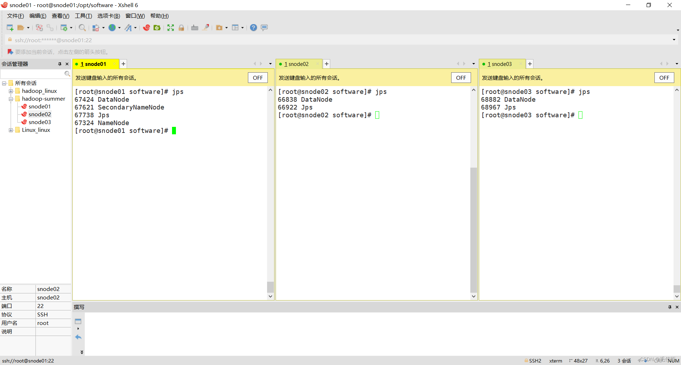Add new tab next to snode01 tab
681x365 pixels.
[123, 64]
